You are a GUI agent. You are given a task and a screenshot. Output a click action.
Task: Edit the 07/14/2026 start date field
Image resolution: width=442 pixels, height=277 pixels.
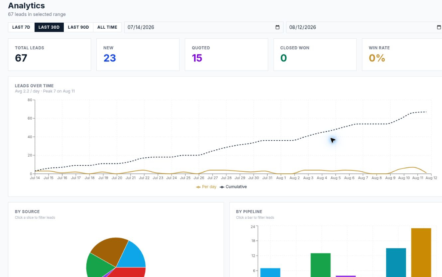click(x=203, y=28)
